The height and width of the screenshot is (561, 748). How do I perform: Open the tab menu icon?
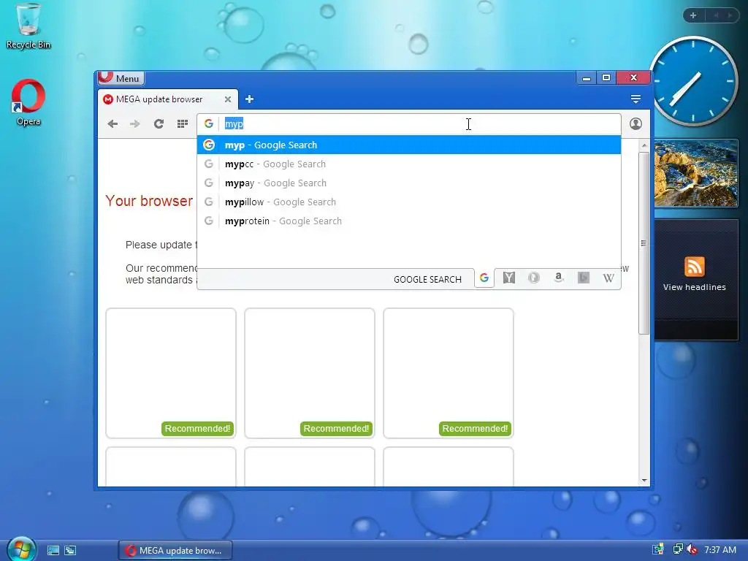636,99
